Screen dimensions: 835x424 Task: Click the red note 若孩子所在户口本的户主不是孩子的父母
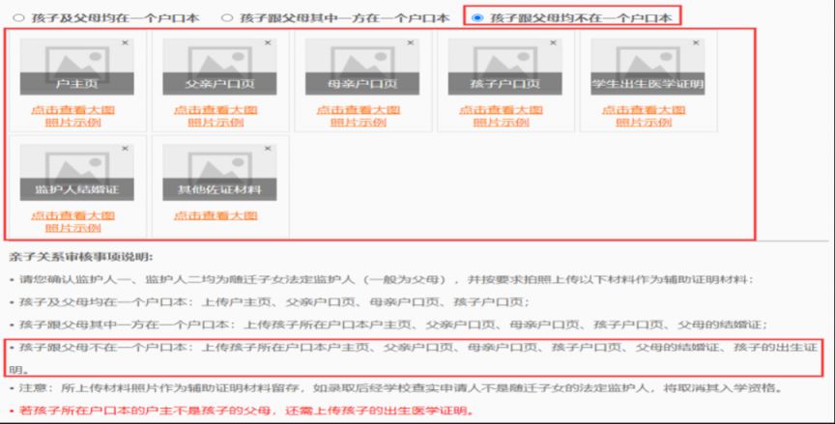tap(242, 411)
